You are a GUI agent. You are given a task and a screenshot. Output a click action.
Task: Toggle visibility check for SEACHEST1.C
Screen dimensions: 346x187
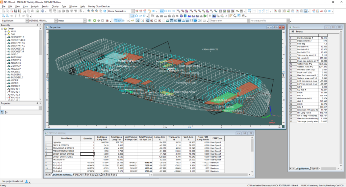[x=9, y=37]
